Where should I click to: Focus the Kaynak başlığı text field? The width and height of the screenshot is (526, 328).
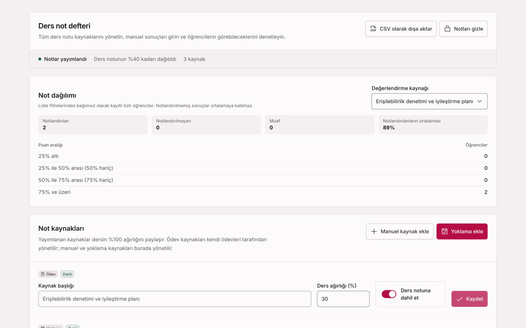point(174,299)
